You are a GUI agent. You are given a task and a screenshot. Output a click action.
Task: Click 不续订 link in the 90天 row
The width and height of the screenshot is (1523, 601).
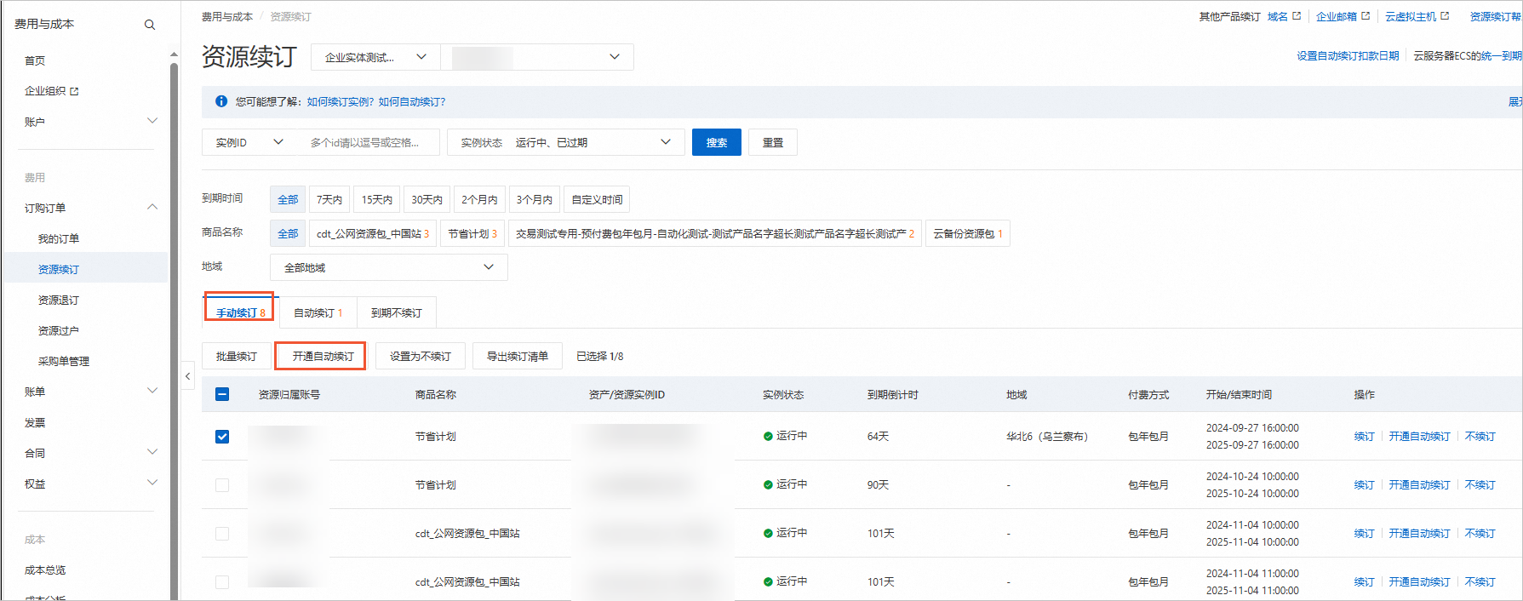[1480, 484]
